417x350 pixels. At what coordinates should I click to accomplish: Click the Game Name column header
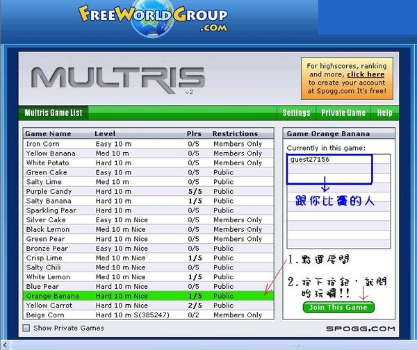(48, 133)
